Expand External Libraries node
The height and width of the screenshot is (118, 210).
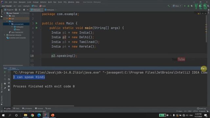pyautogui.click(x=5, y=35)
